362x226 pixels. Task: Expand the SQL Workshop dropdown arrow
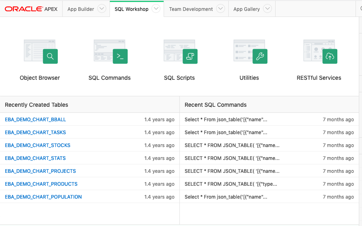[156, 9]
